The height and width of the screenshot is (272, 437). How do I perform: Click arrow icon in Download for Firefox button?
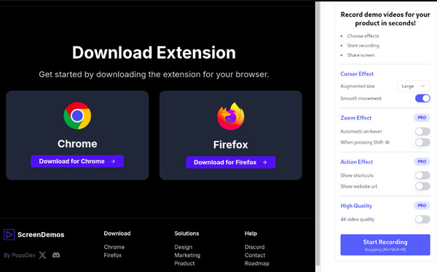point(264,162)
